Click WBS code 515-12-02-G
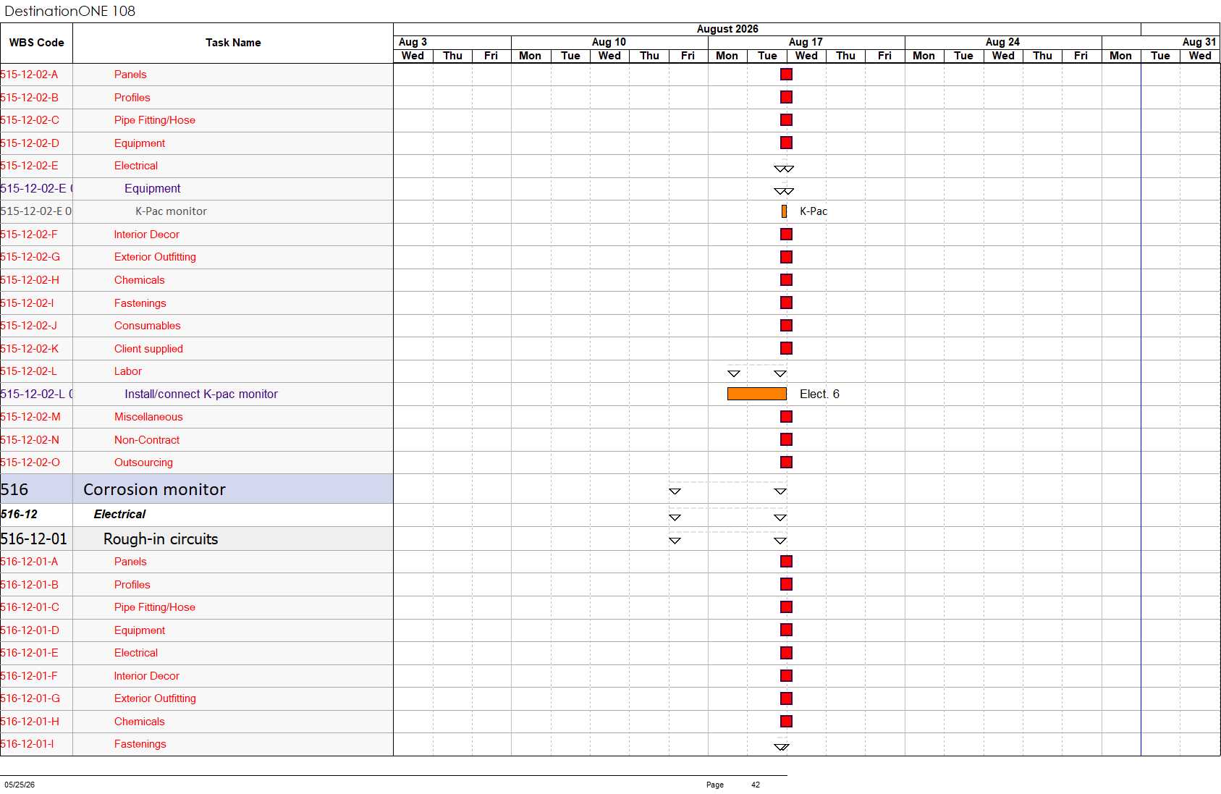Viewport: 1221px width, 794px height. [x=30, y=257]
